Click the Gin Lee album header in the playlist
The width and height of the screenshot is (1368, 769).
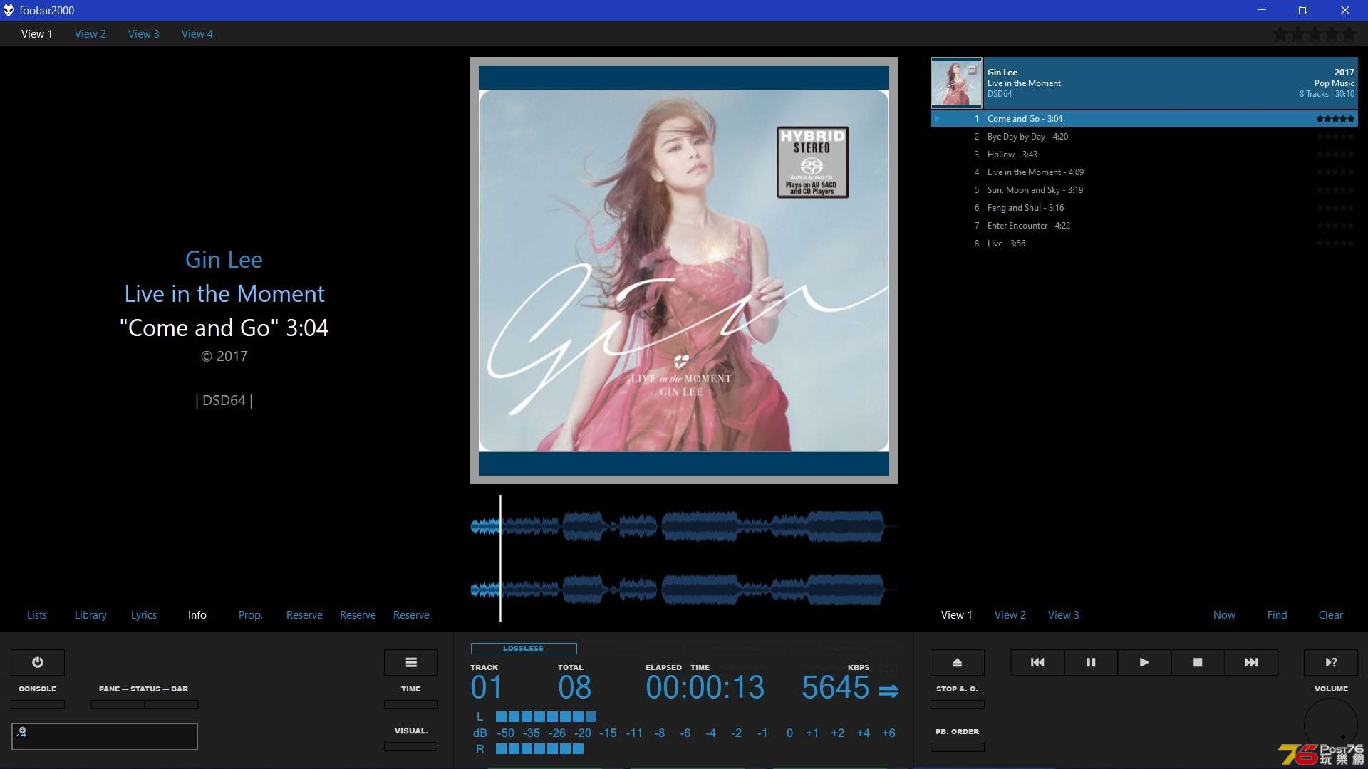point(1144,83)
